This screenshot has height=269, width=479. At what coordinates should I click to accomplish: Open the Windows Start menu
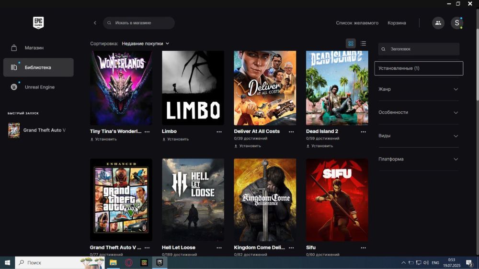coord(7,263)
